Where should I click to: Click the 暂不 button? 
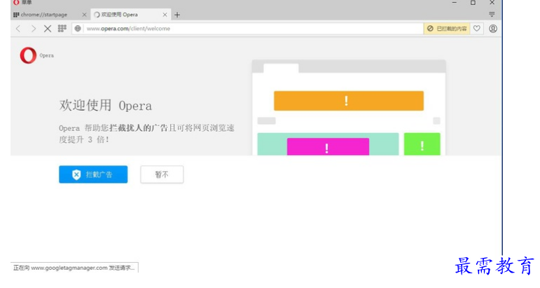tap(162, 174)
